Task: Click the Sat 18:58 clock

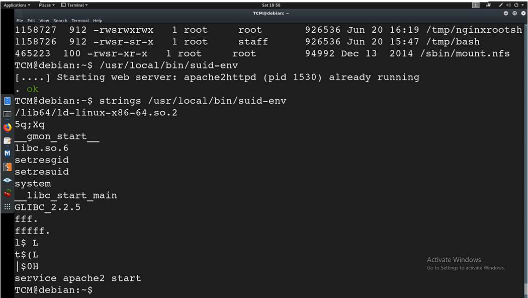Action: click(271, 5)
